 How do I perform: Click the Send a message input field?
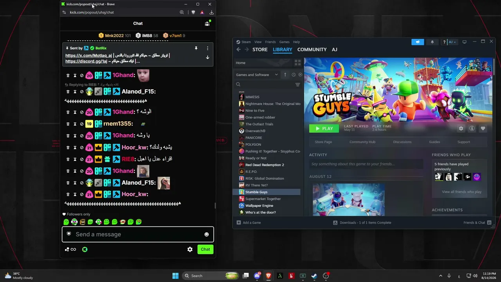point(138,234)
